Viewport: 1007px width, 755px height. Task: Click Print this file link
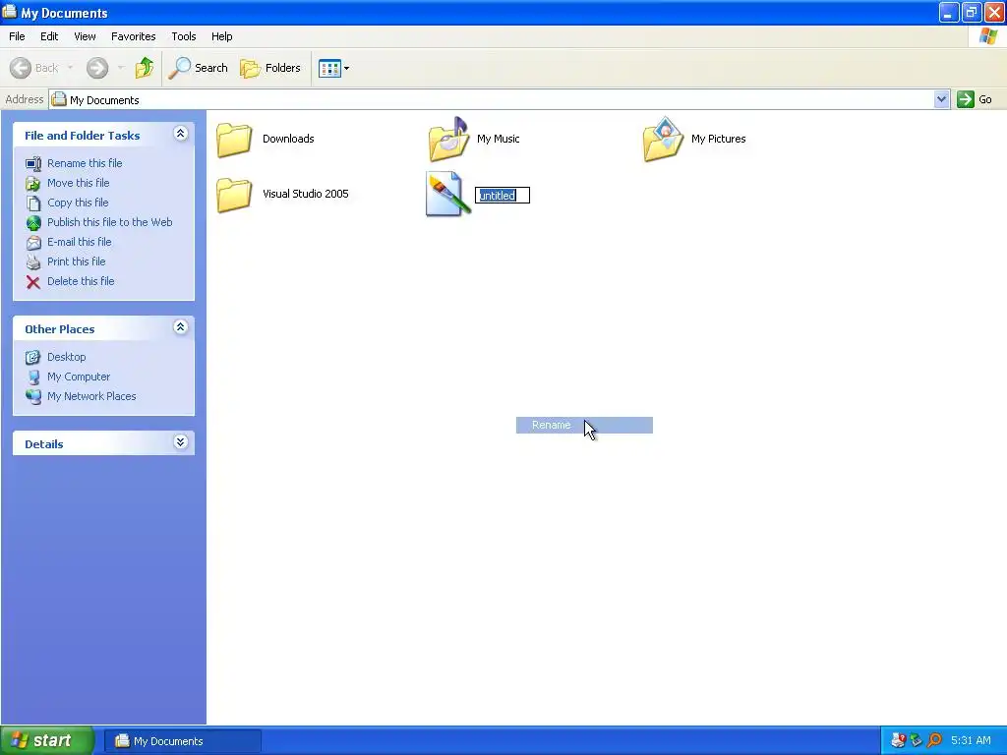(x=76, y=261)
